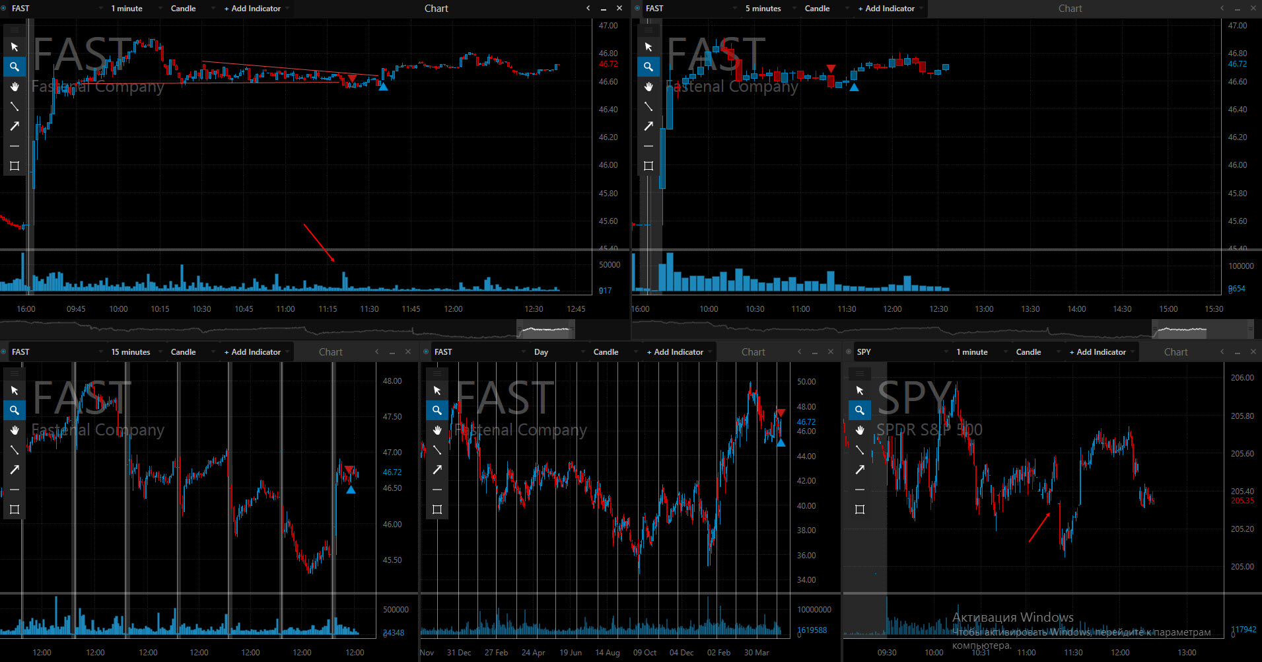1262x662 pixels.
Task: Choose the pan hand tool in the 15-minute FAST chart
Action: [x=15, y=430]
